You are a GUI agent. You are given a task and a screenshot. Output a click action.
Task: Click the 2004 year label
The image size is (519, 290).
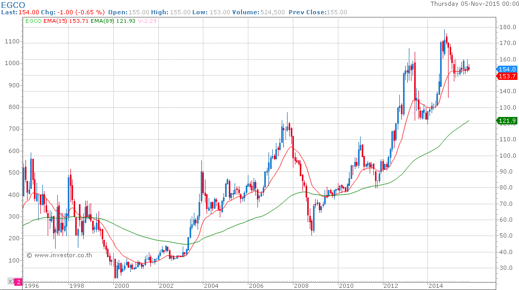211,286
